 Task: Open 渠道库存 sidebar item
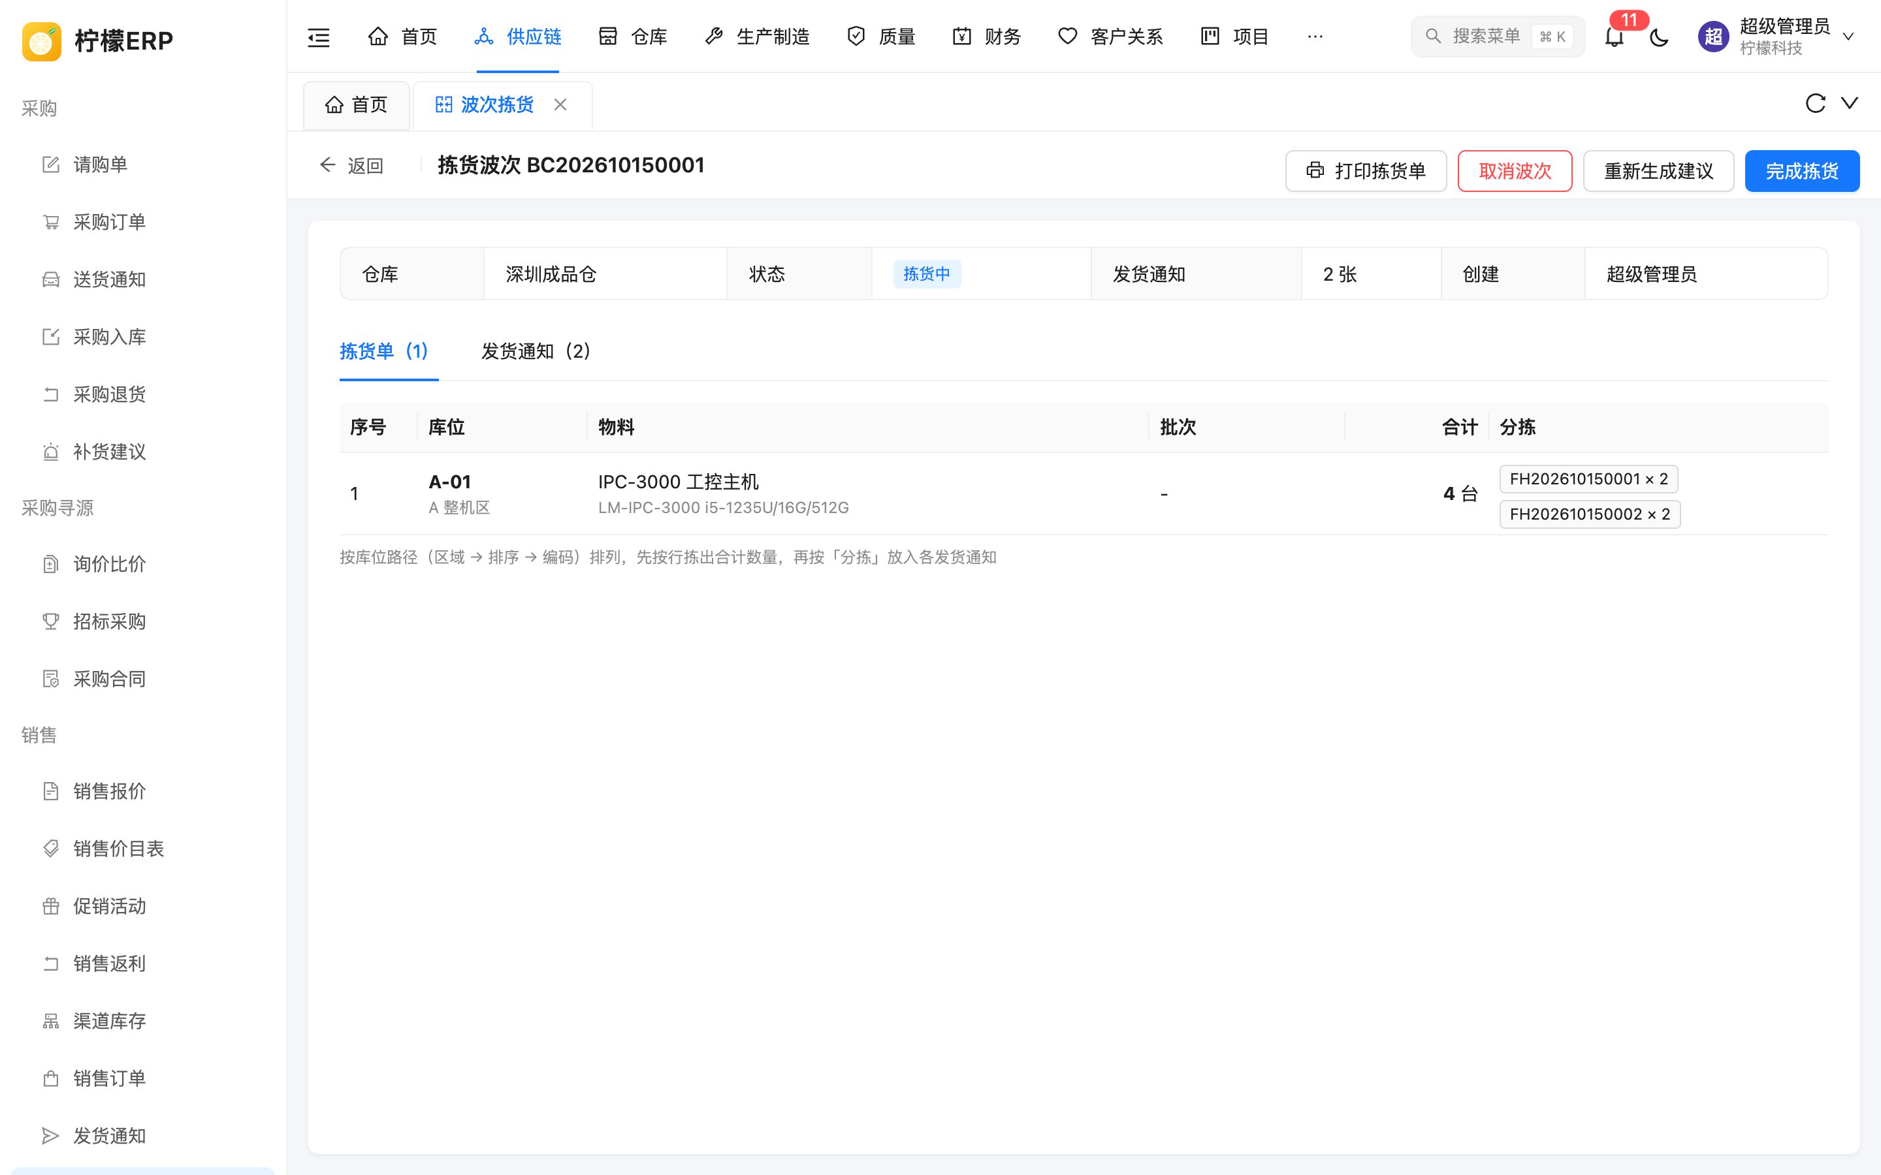click(143, 1021)
